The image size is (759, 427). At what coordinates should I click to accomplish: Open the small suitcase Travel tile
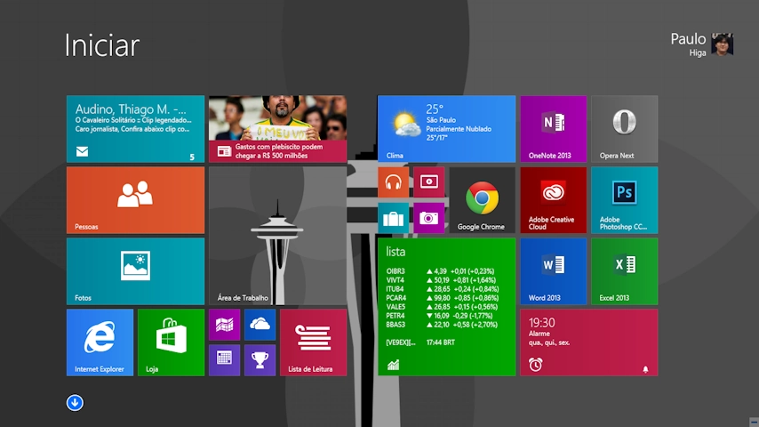pos(393,218)
